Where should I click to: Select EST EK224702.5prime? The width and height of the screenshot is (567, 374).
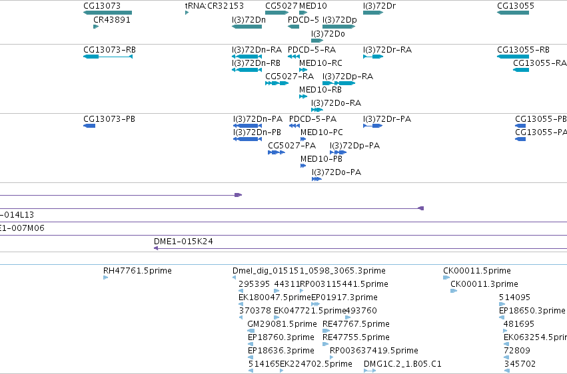tap(282, 371)
